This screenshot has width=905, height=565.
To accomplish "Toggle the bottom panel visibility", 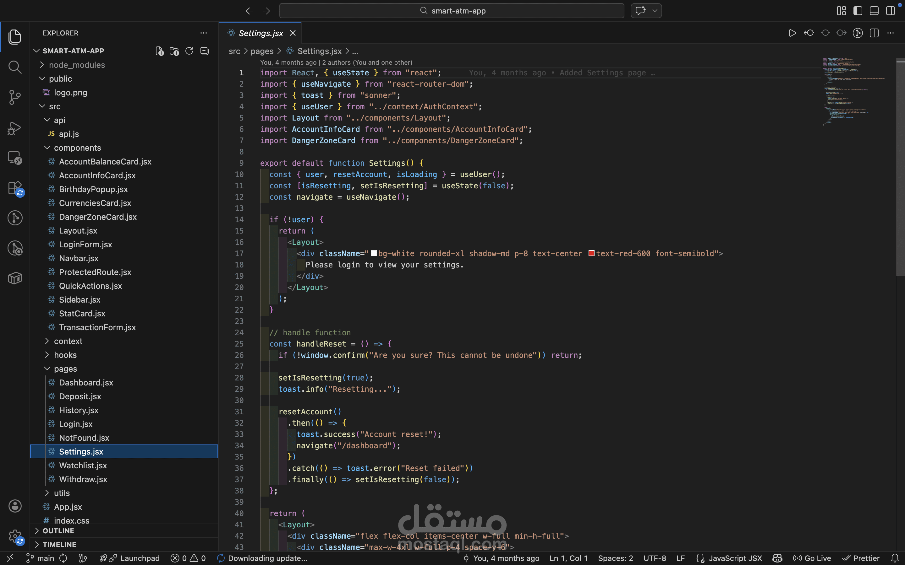I will click(x=874, y=11).
